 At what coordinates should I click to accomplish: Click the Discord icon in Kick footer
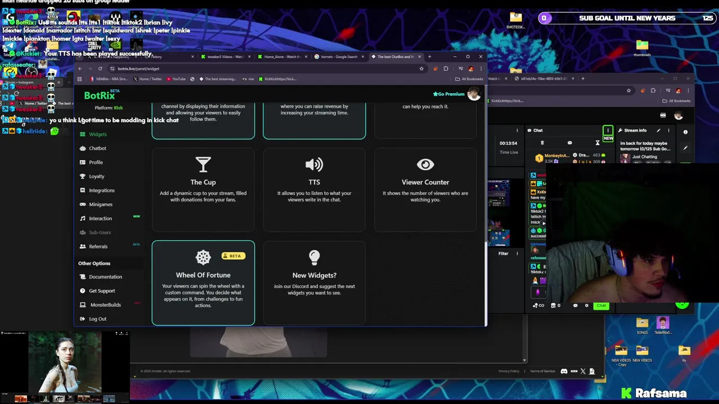coord(564,371)
